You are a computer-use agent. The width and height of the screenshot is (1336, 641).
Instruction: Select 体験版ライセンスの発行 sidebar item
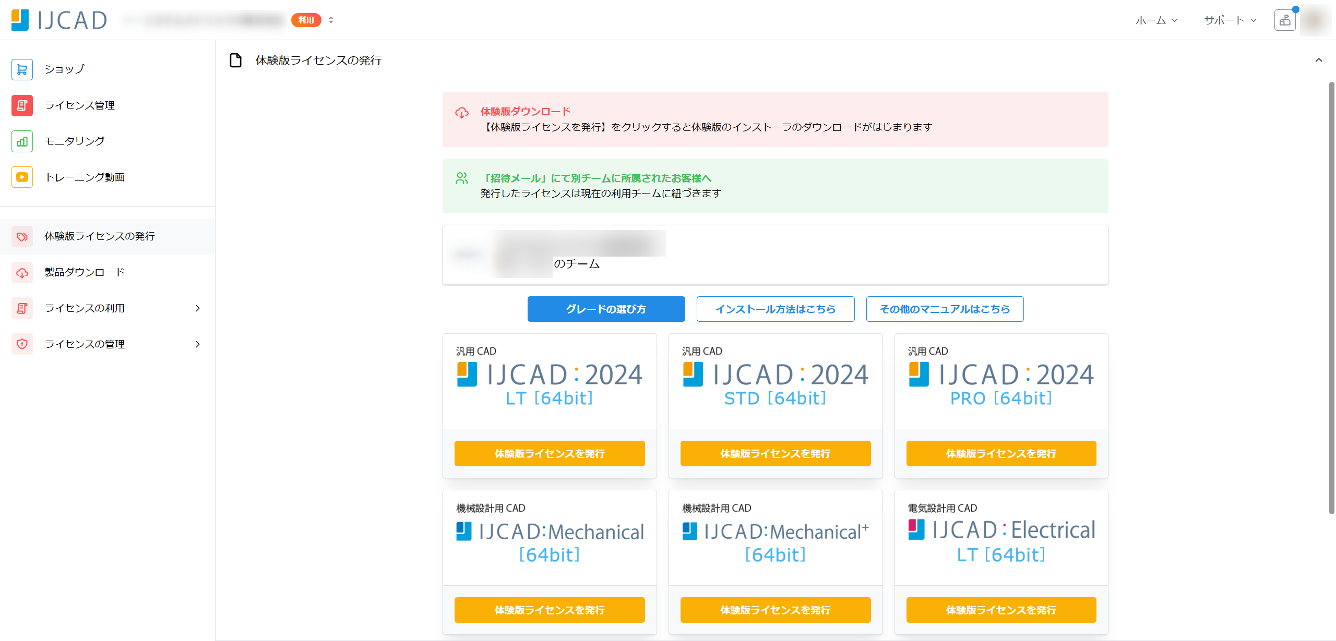108,237
